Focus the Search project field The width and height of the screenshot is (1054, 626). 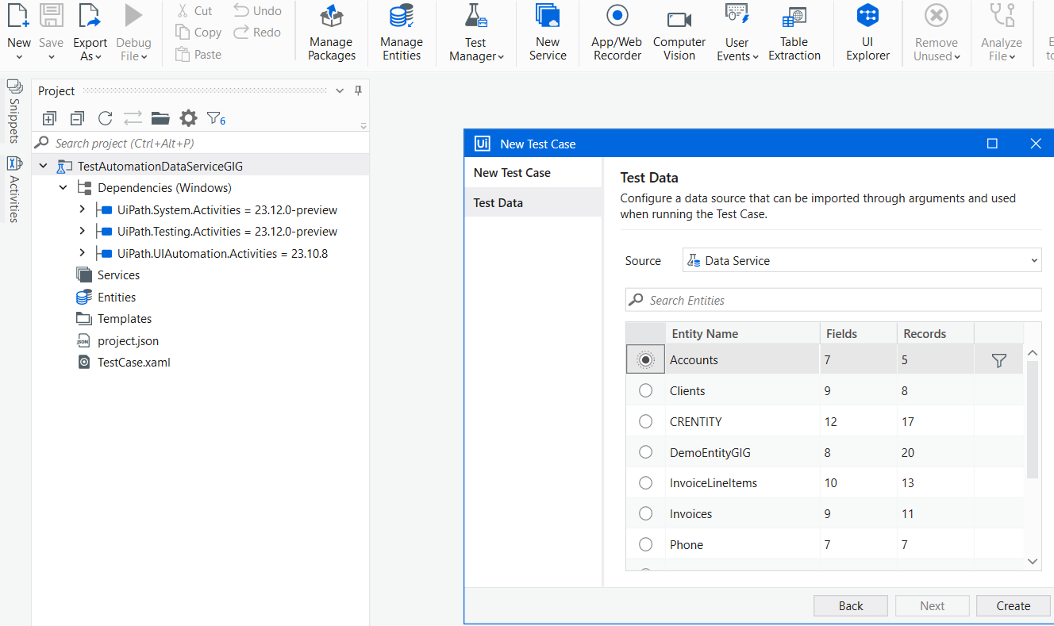[201, 143]
